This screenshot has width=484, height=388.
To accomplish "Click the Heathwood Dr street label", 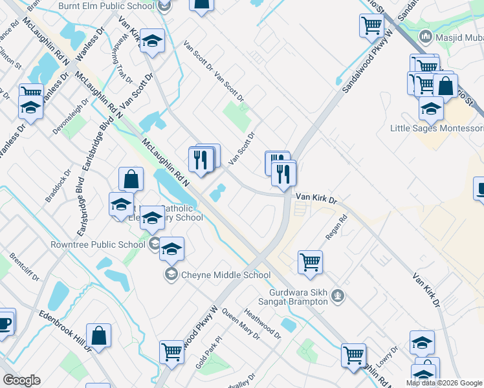I will 262,324.
